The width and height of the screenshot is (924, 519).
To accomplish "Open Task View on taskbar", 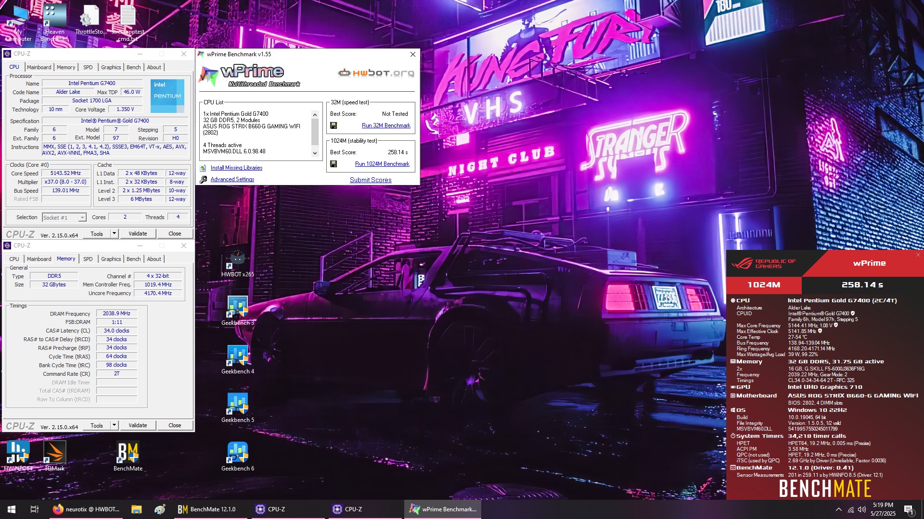I will 34,509.
